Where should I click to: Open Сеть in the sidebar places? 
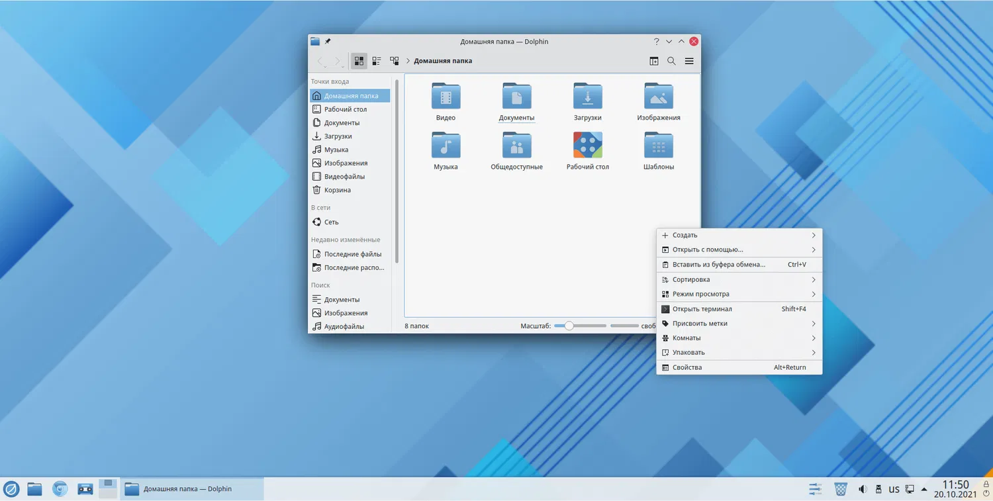[x=331, y=222]
